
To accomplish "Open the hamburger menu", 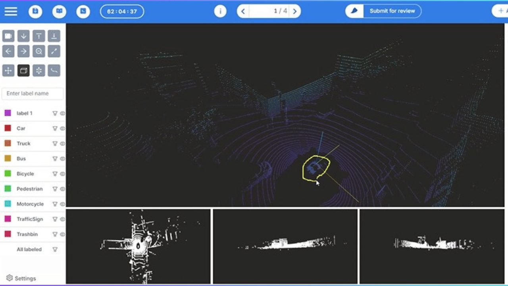I will 11,11.
